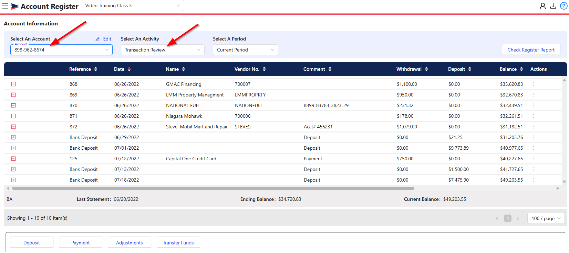Expand the Transaction Review activity dropdown
This screenshot has height=253, width=569.
click(163, 50)
